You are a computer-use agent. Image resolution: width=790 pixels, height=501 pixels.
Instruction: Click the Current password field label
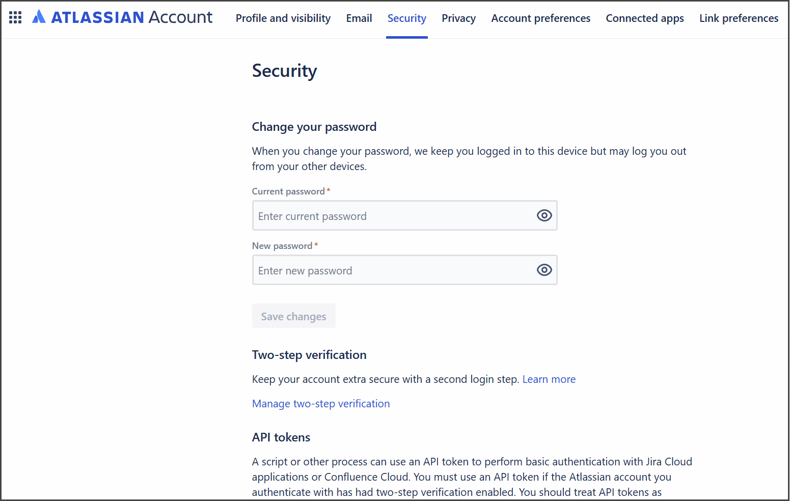click(288, 191)
